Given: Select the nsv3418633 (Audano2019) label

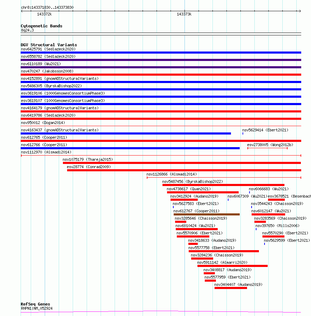Looking at the screenshot, I should tap(212, 240).
